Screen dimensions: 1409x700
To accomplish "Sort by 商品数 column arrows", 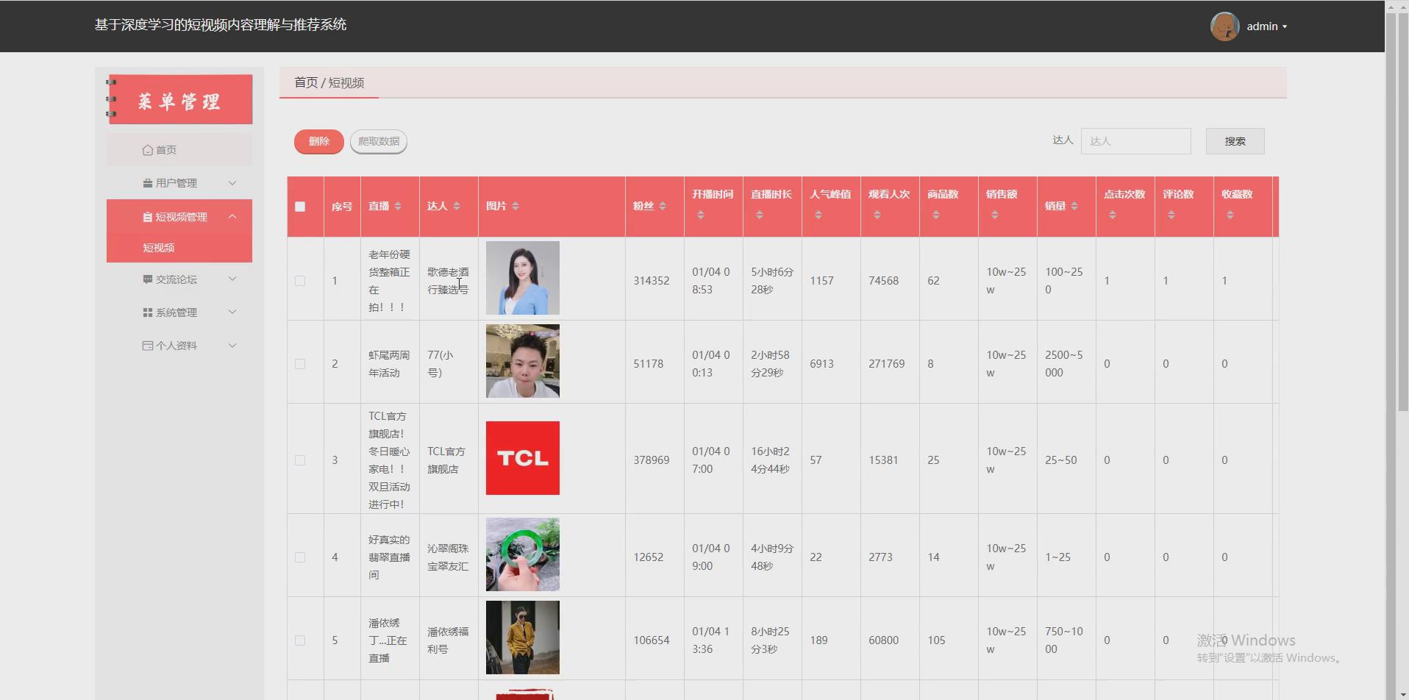I will pyautogui.click(x=936, y=215).
